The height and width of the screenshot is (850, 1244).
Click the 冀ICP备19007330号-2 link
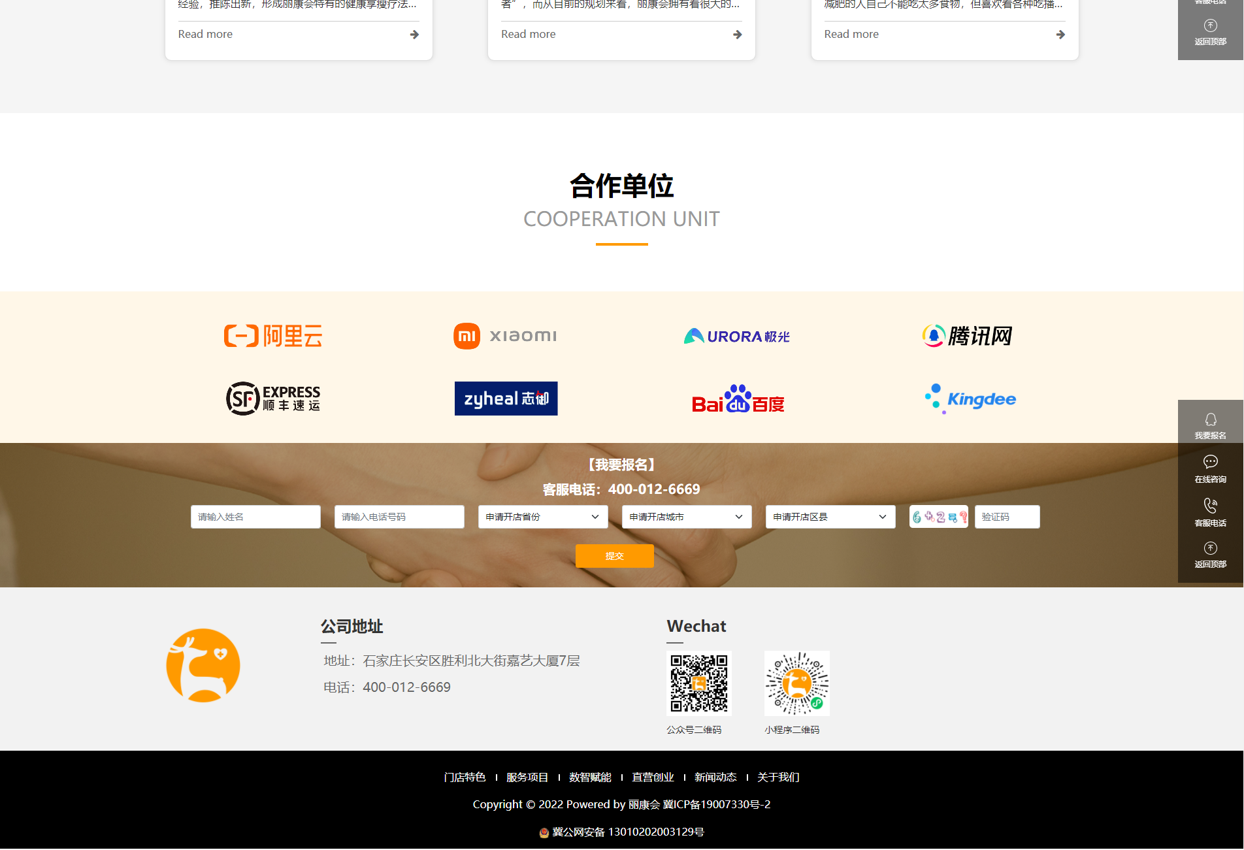click(x=717, y=804)
